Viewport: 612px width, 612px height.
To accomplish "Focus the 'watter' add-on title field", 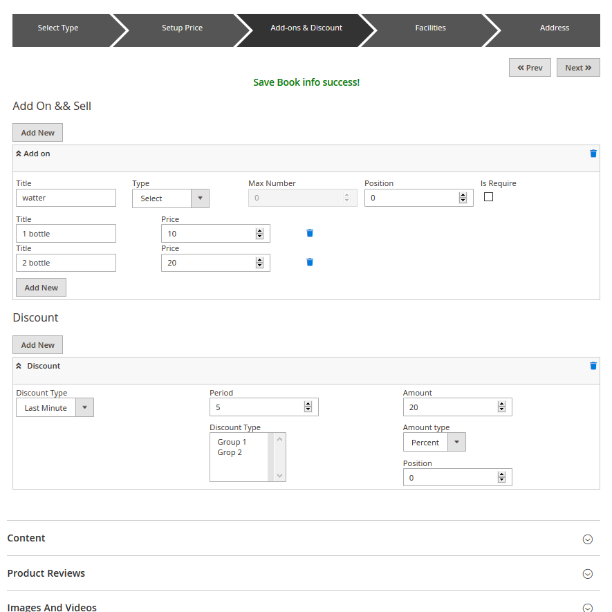I will coord(66,198).
